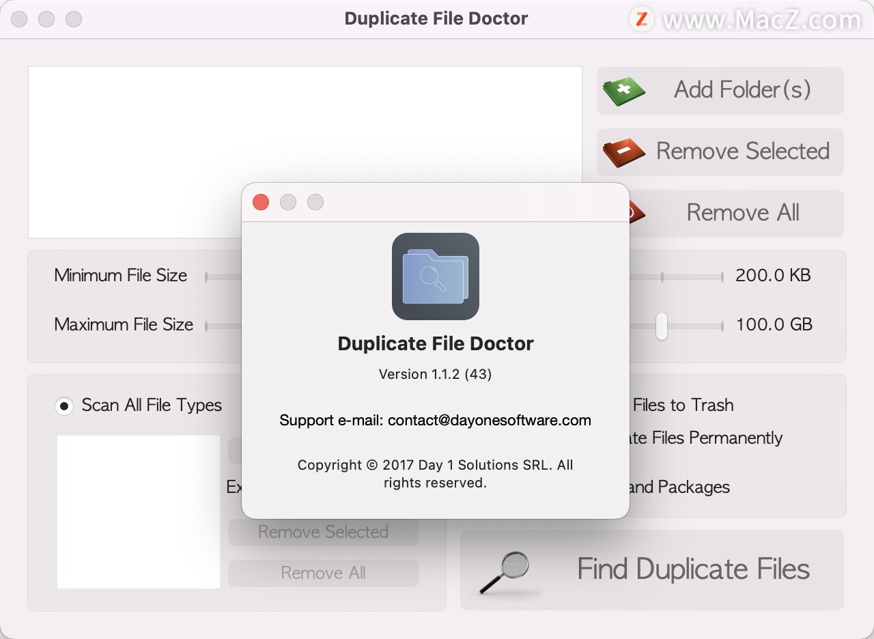Viewport: 874px width, 639px height.
Task: Click the Add Folder(s) button label
Action: [742, 89]
